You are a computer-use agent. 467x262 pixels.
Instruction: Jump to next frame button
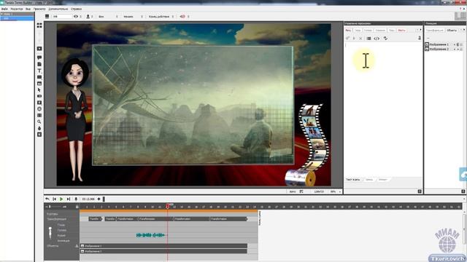(x=69, y=199)
